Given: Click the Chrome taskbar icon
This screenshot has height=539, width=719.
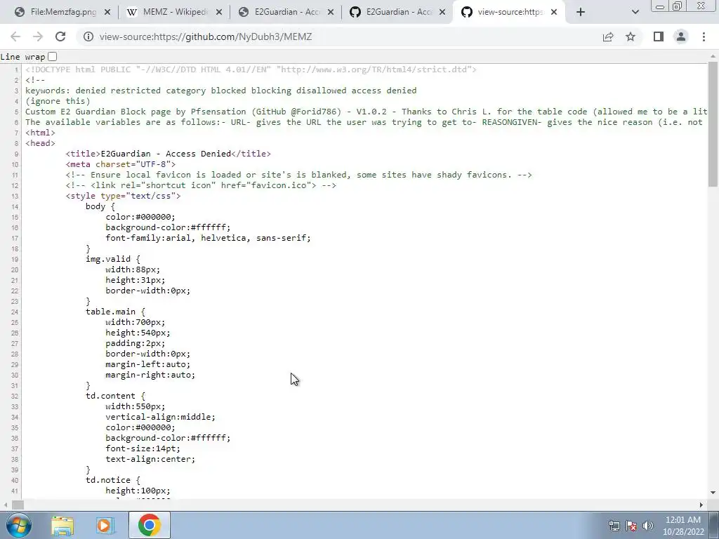Looking at the screenshot, I should pyautogui.click(x=149, y=525).
